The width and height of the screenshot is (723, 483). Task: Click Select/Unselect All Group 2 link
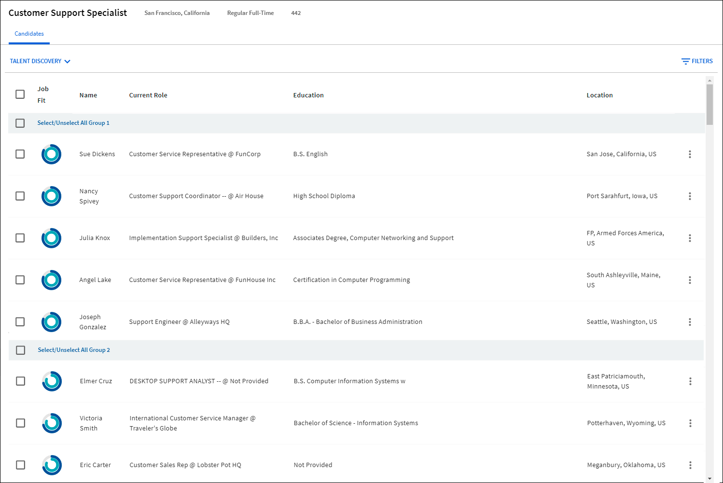[74, 350]
